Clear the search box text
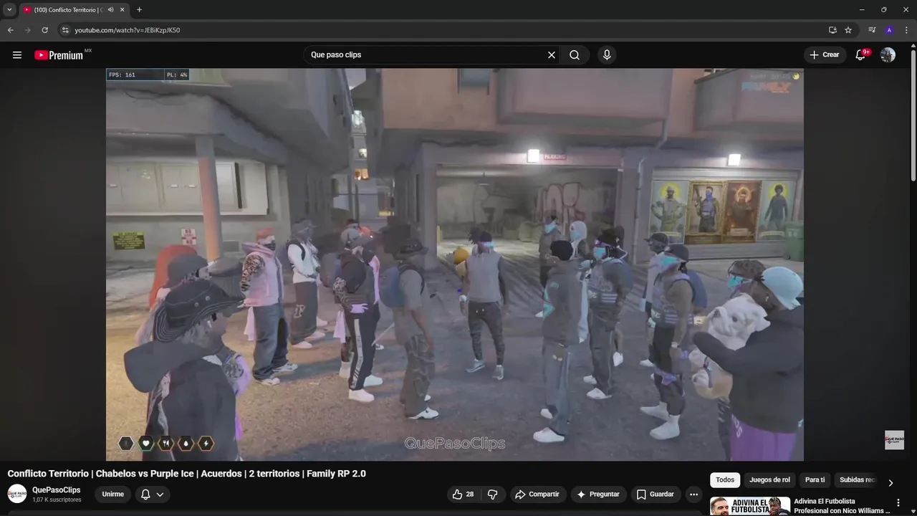The height and width of the screenshot is (516, 917). (x=552, y=55)
